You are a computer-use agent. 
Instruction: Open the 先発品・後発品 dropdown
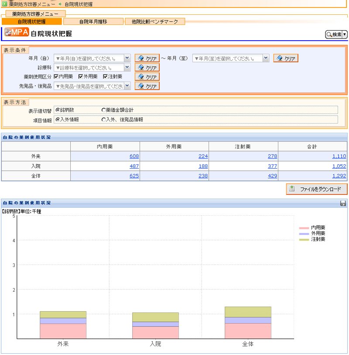pyautogui.click(x=127, y=86)
